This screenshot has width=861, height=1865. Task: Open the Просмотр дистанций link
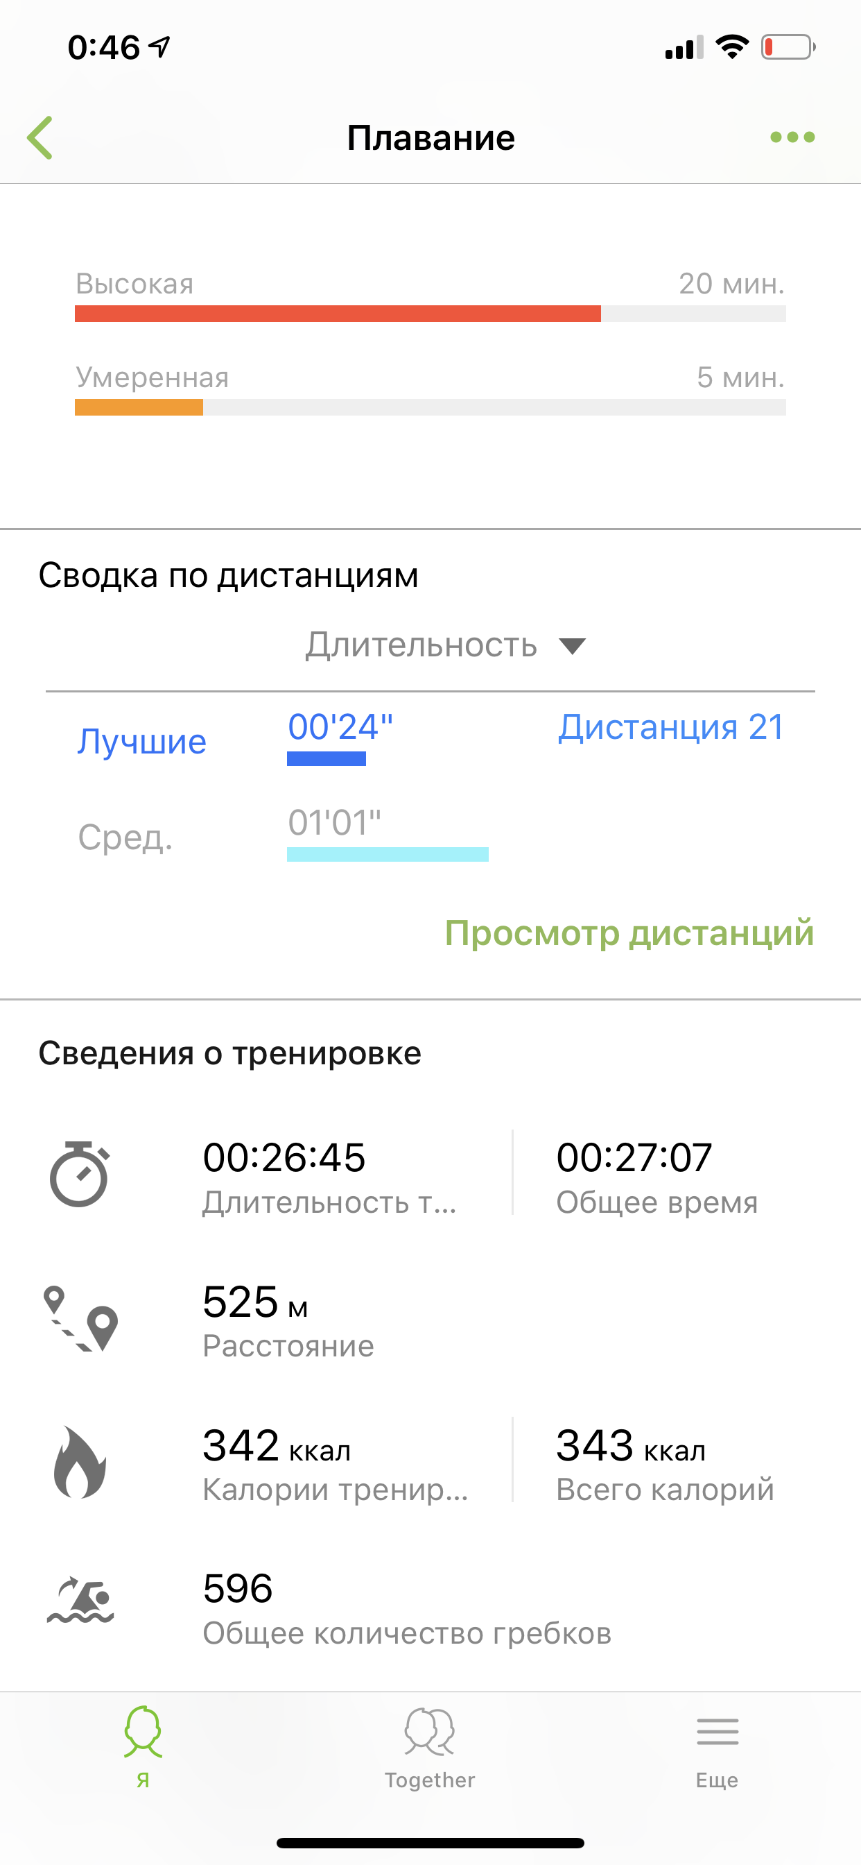(629, 932)
